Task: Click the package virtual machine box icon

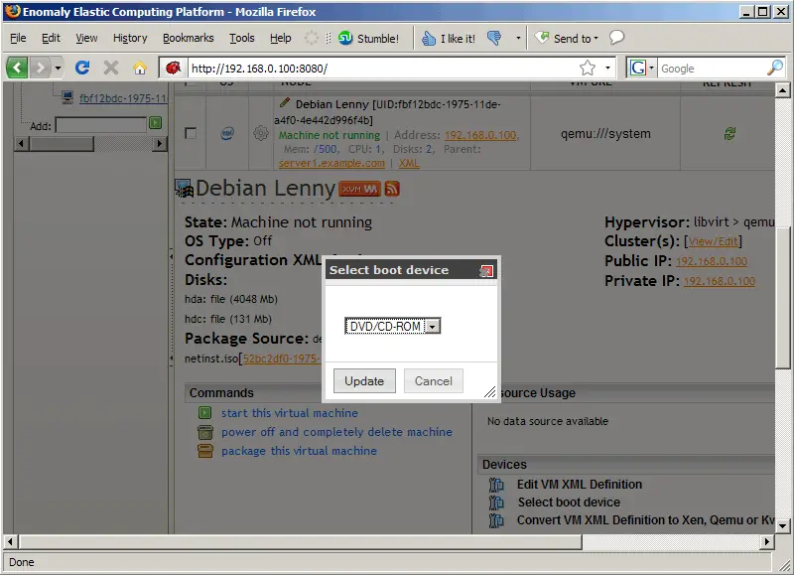Action: click(205, 451)
